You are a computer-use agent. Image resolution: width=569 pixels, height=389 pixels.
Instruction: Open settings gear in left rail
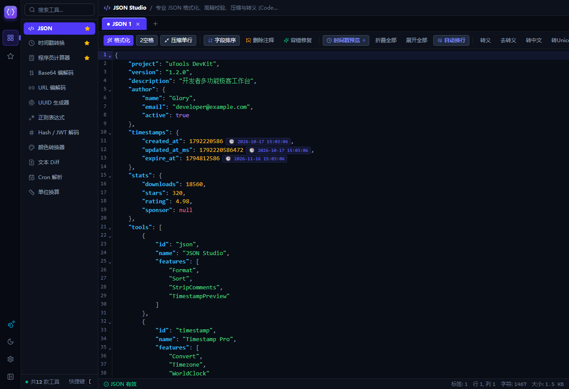(x=11, y=359)
